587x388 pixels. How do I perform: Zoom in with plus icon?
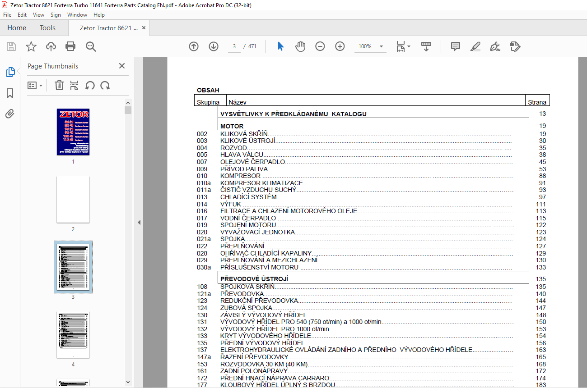tap(340, 46)
